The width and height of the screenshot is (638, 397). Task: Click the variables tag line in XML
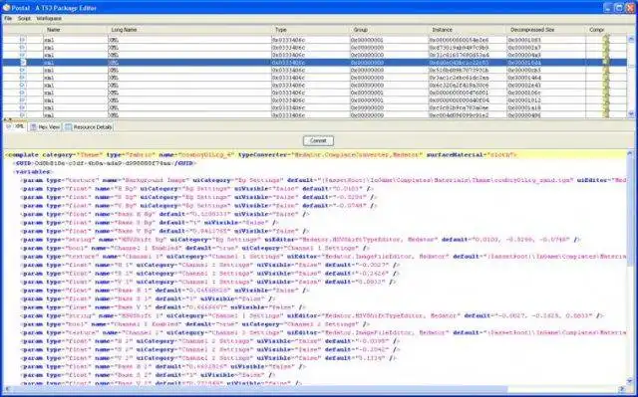click(x=33, y=172)
